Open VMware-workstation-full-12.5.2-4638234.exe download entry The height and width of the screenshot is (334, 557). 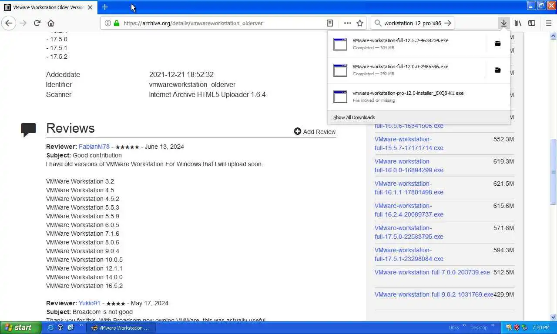point(406,43)
